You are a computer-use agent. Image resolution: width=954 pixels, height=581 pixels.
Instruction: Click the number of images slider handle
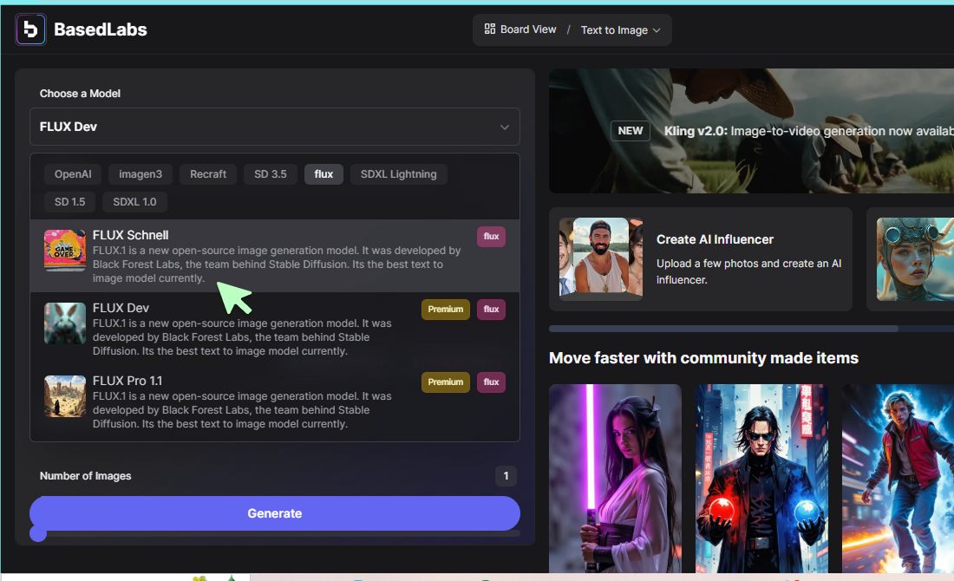pos(38,533)
